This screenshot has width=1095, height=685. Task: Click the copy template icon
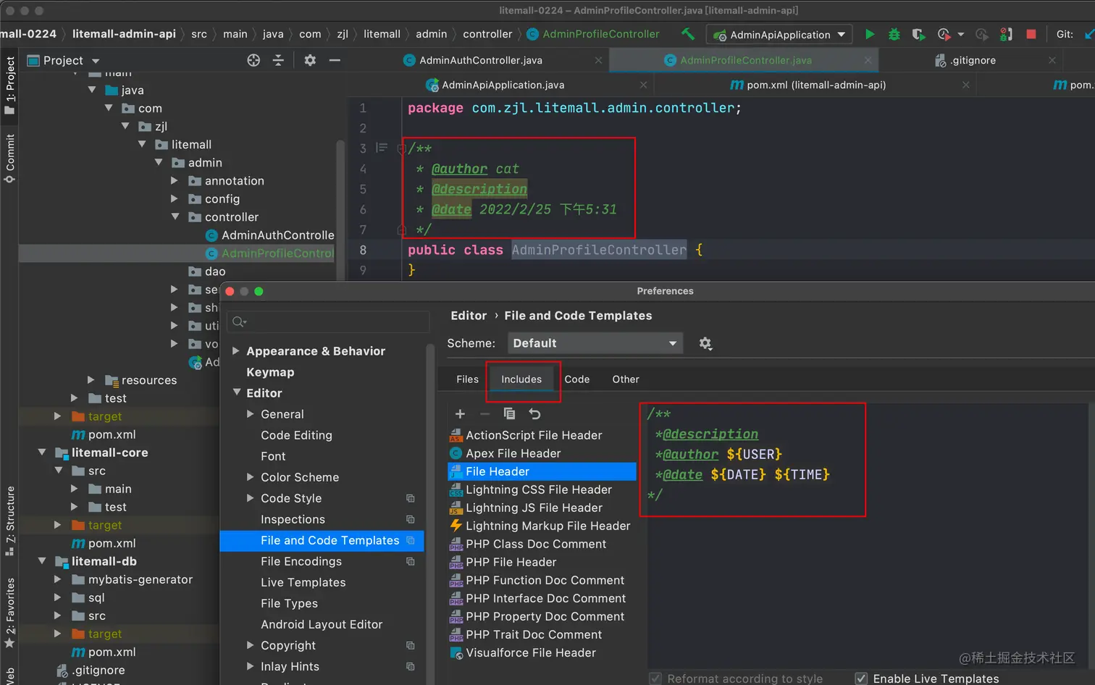509,413
